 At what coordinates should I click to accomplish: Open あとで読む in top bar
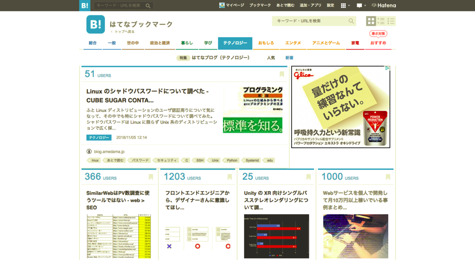click(x=285, y=5)
